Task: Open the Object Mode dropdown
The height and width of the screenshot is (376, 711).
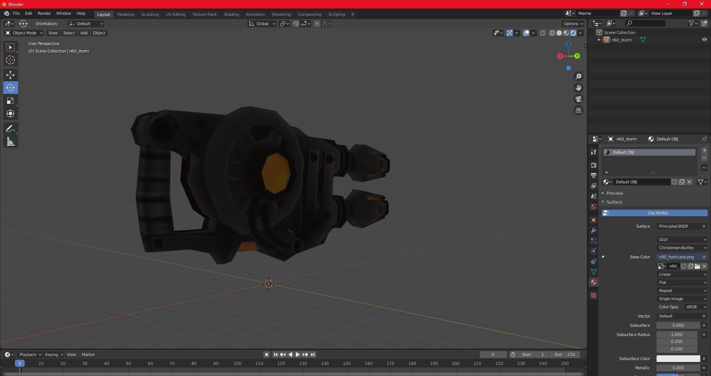Action: [x=24, y=33]
